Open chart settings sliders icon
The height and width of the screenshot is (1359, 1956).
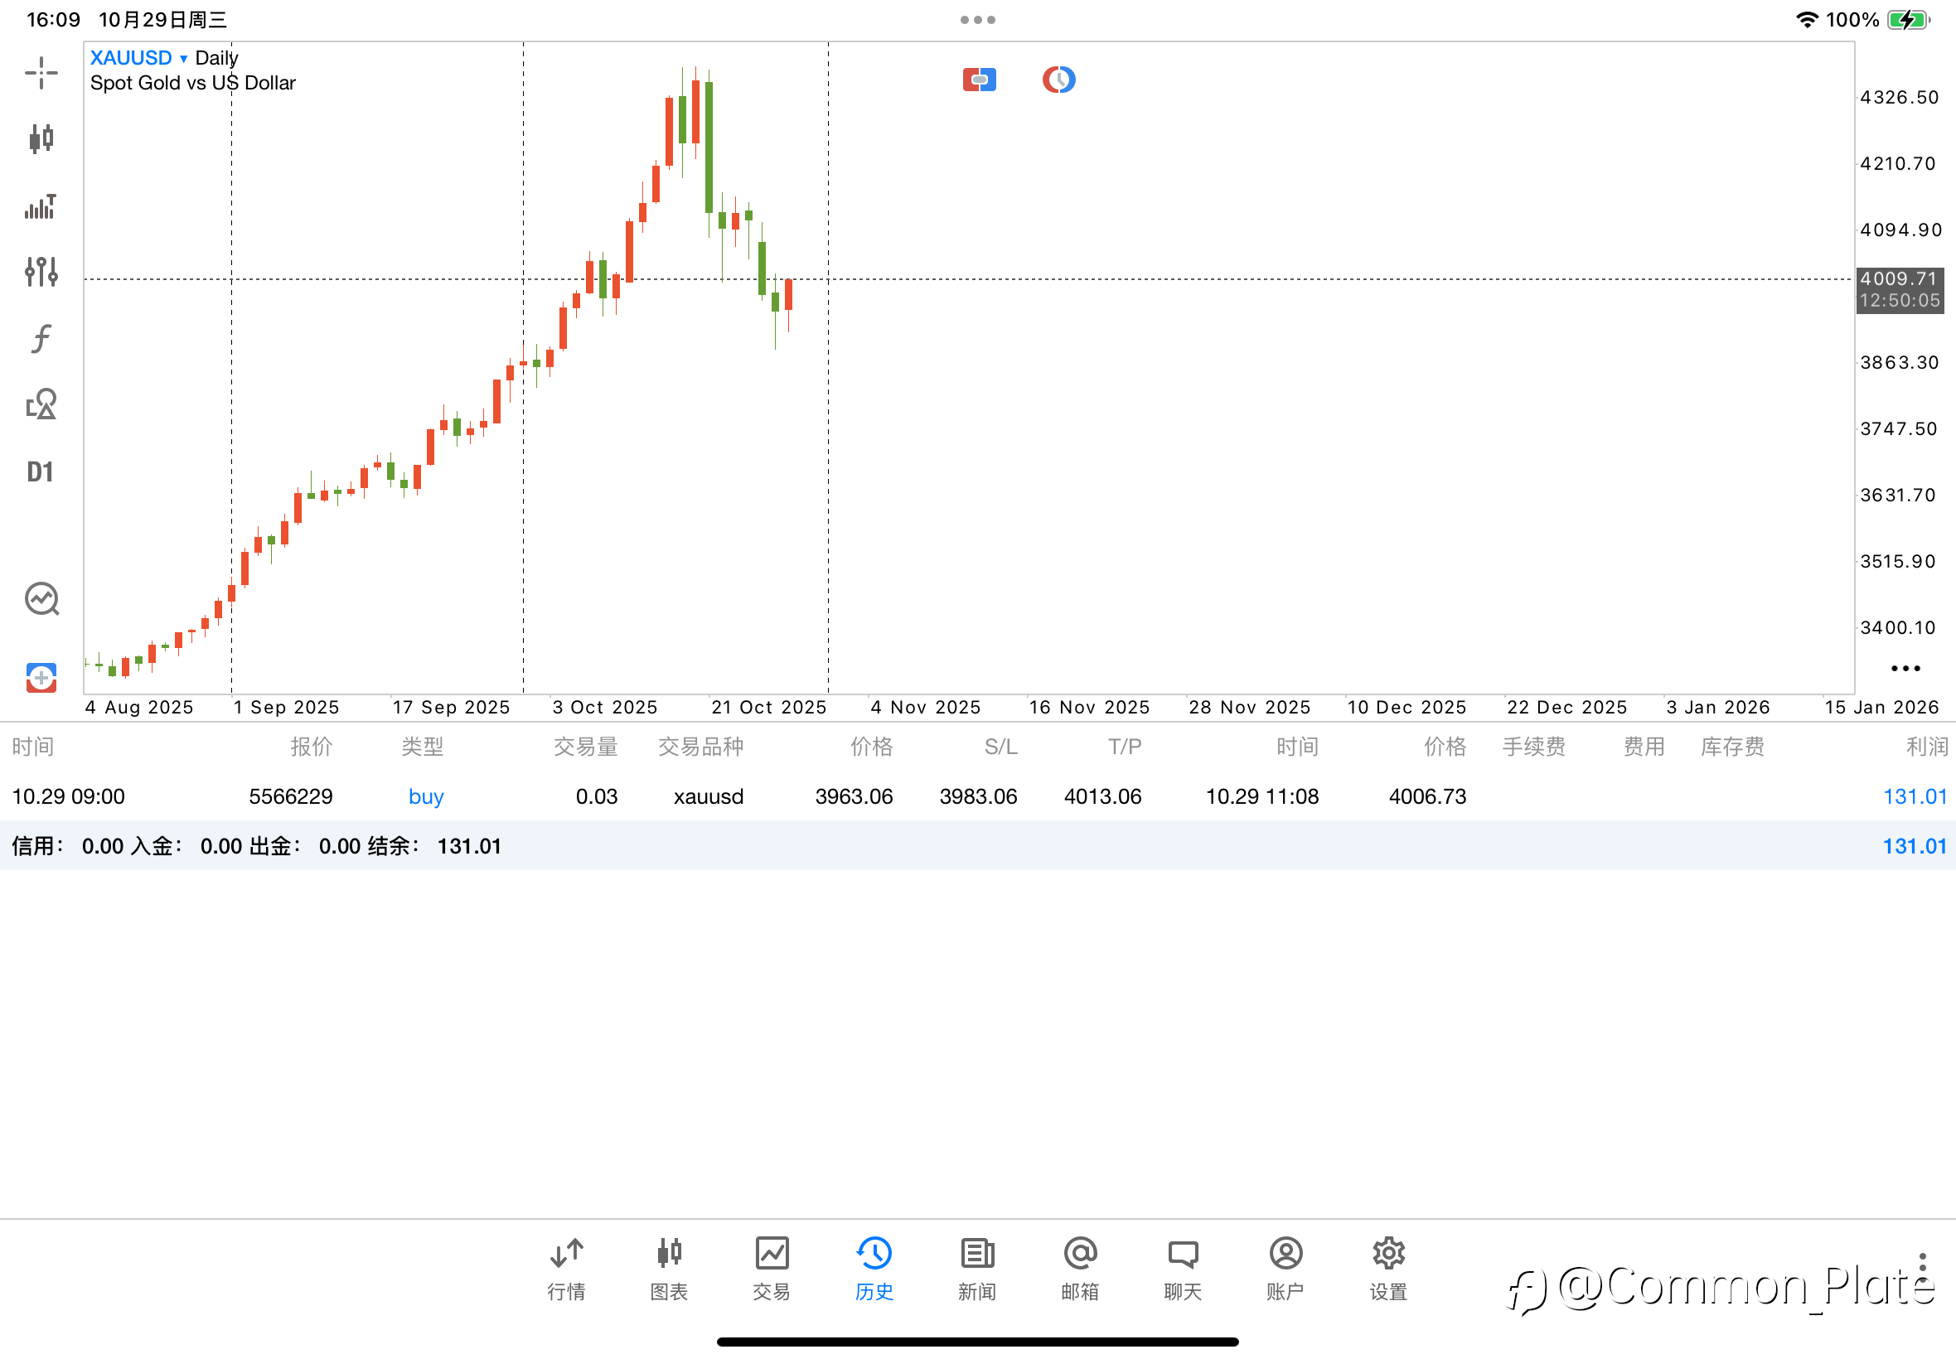(x=41, y=272)
